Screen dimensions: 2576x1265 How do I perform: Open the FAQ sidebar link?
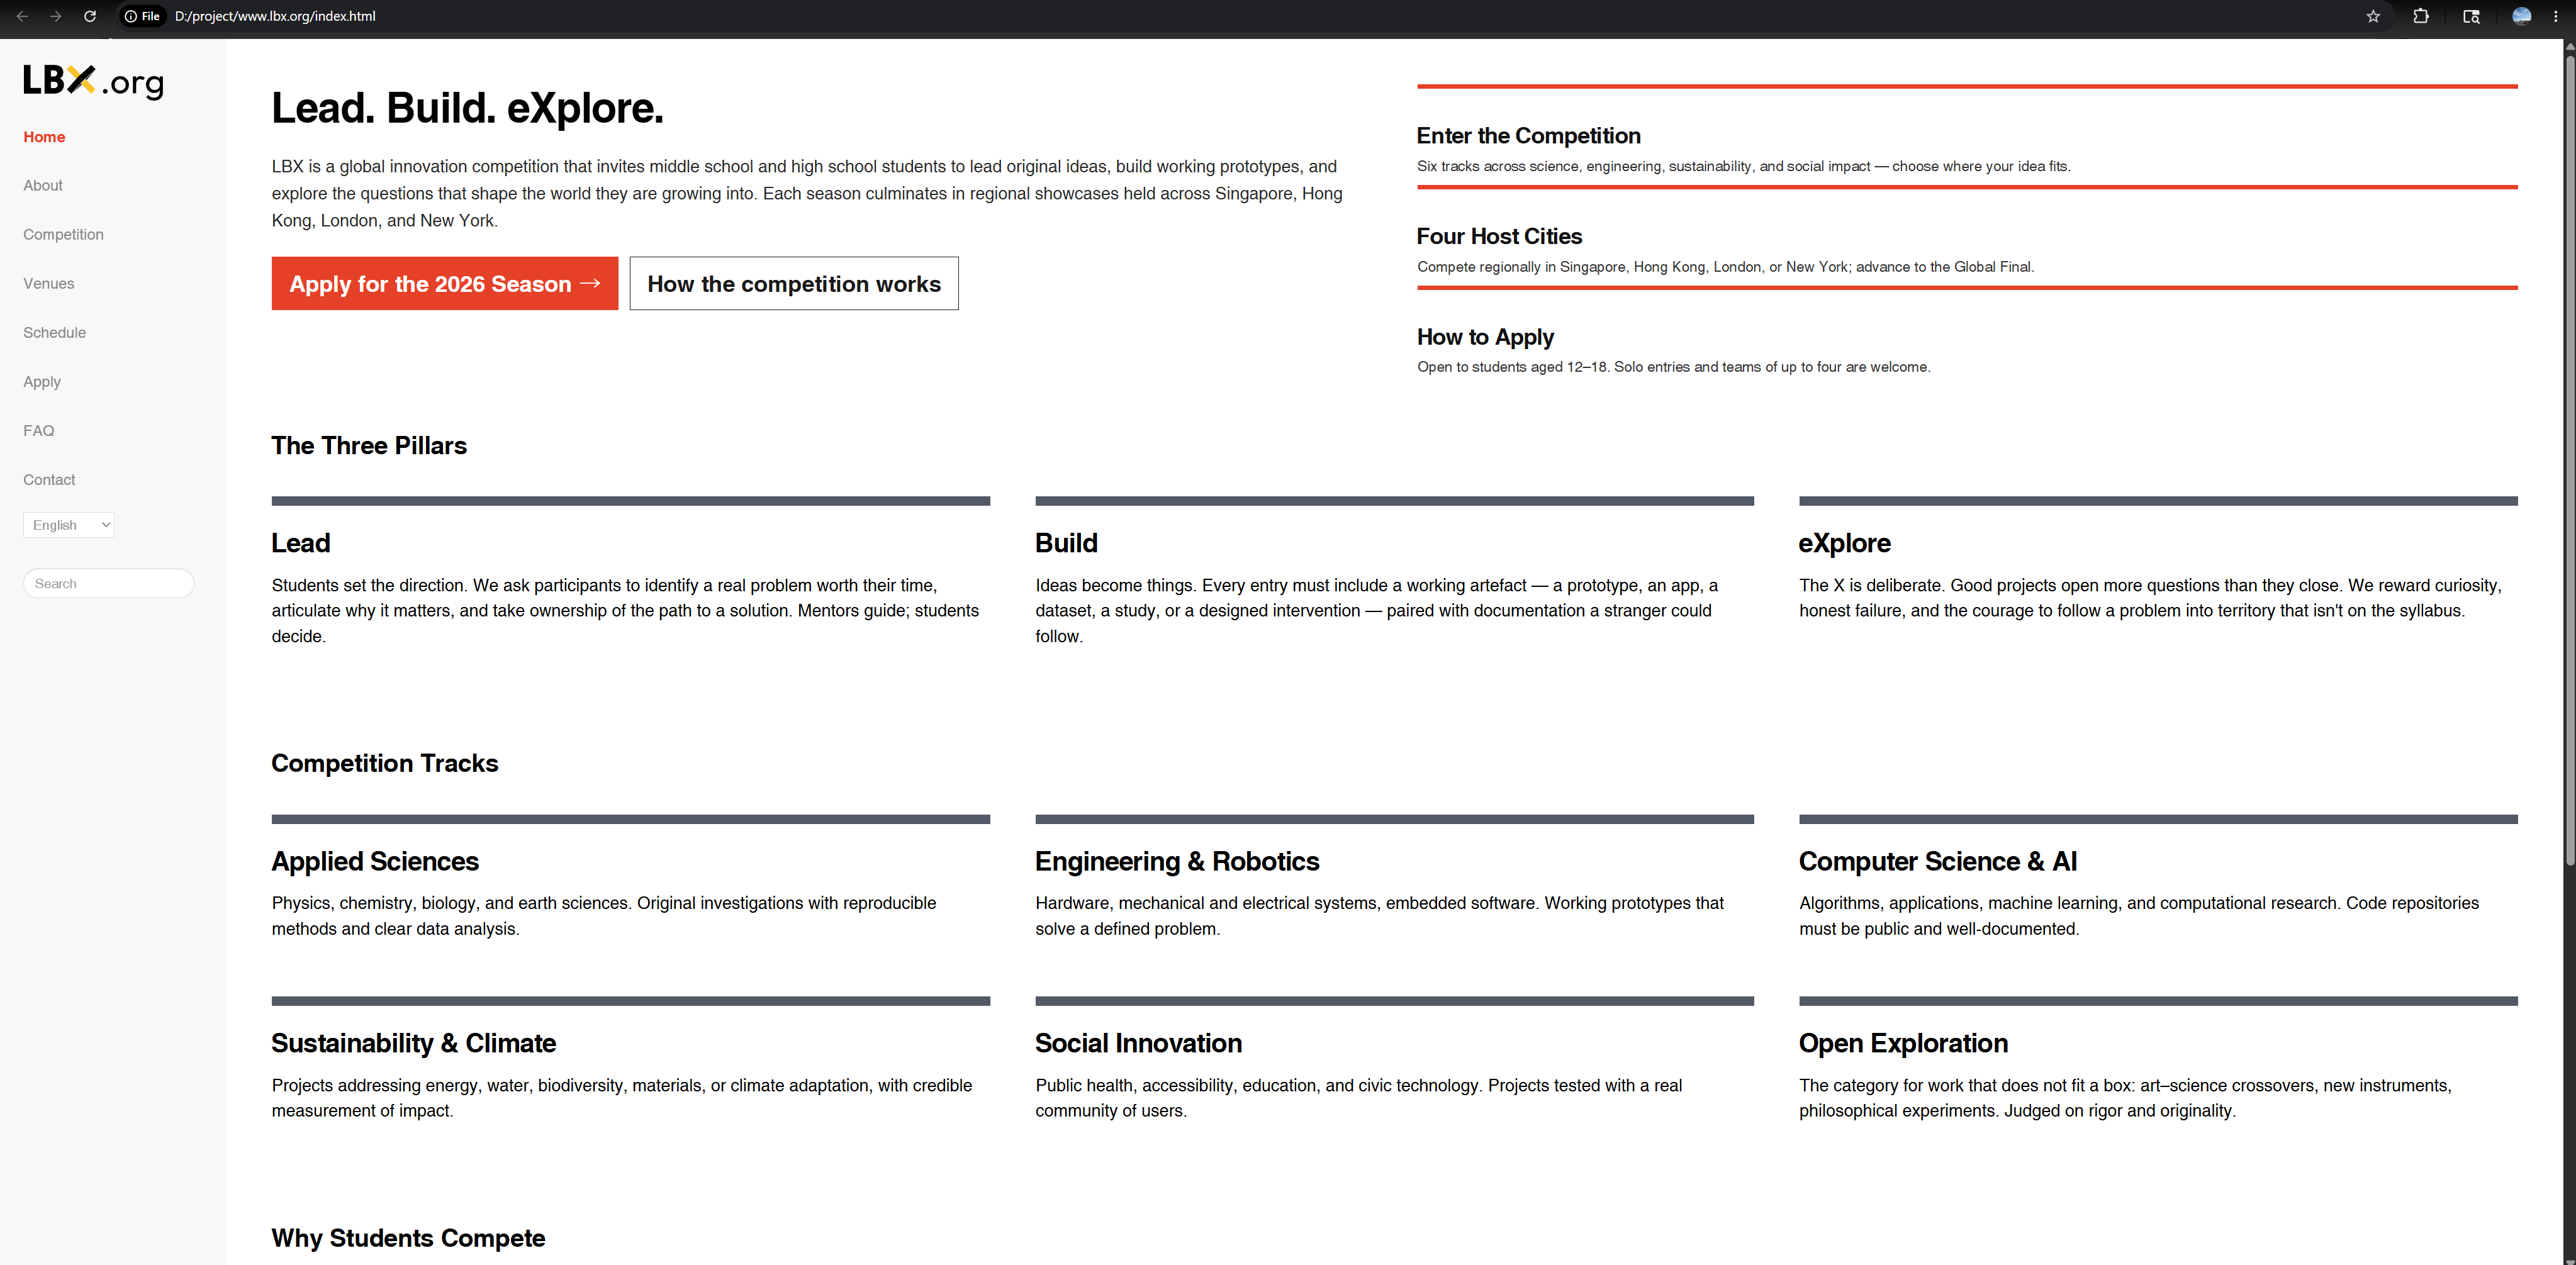point(39,430)
